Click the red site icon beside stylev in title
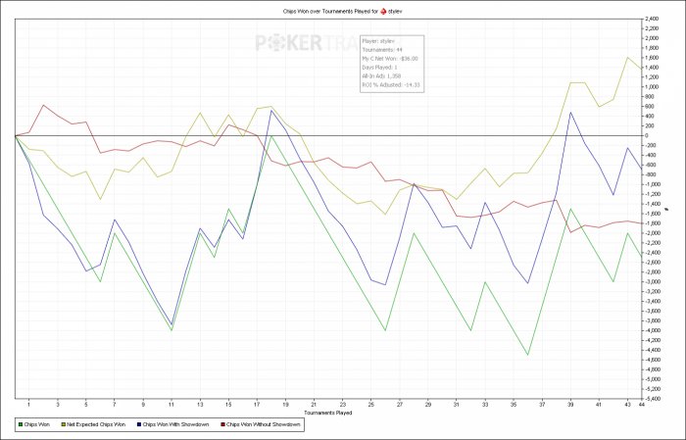This screenshot has height=440, width=686. coord(383,12)
